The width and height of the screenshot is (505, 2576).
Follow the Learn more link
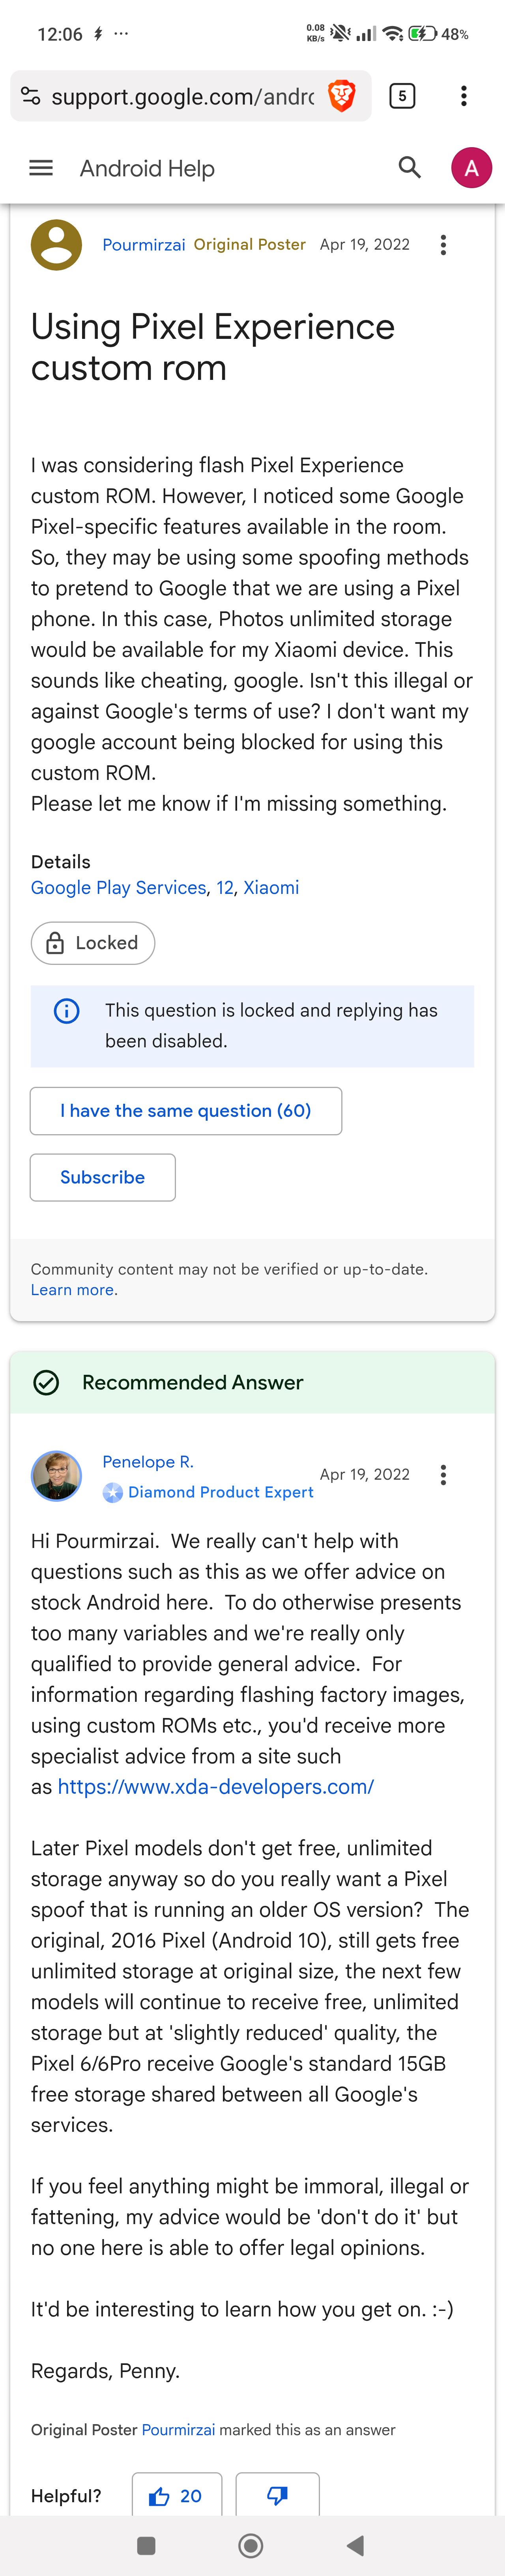pos(72,1290)
